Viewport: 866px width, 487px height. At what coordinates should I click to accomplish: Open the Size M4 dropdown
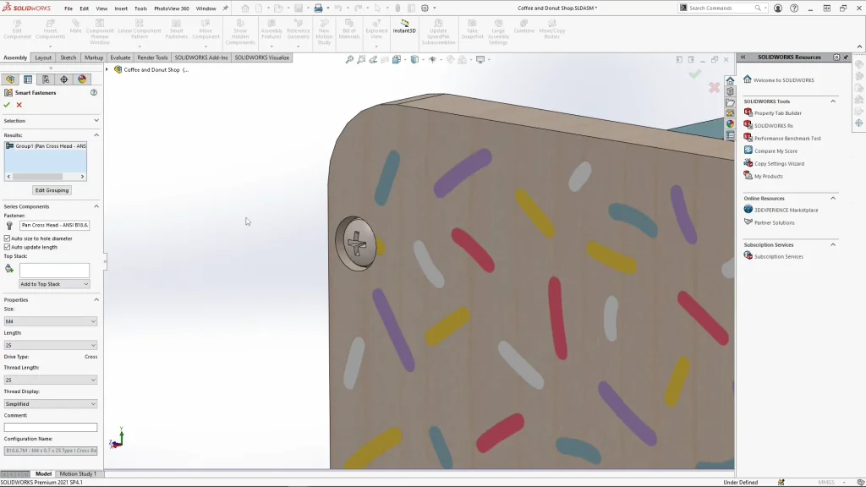click(x=51, y=321)
